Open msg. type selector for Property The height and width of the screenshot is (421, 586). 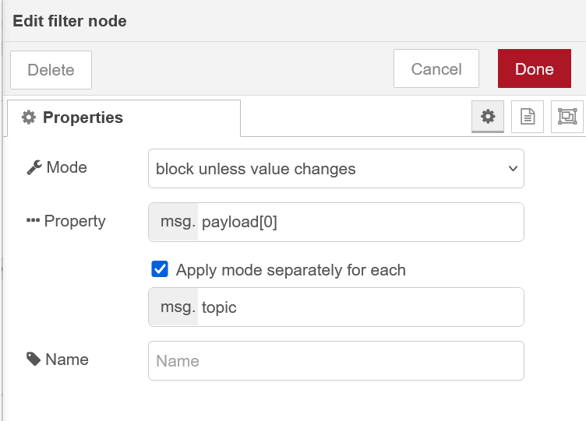coord(173,223)
